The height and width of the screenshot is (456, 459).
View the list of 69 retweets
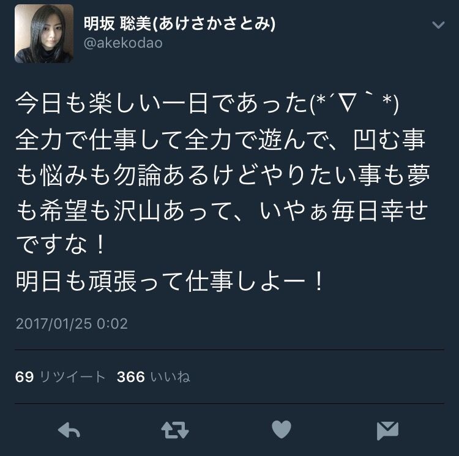tap(61, 376)
